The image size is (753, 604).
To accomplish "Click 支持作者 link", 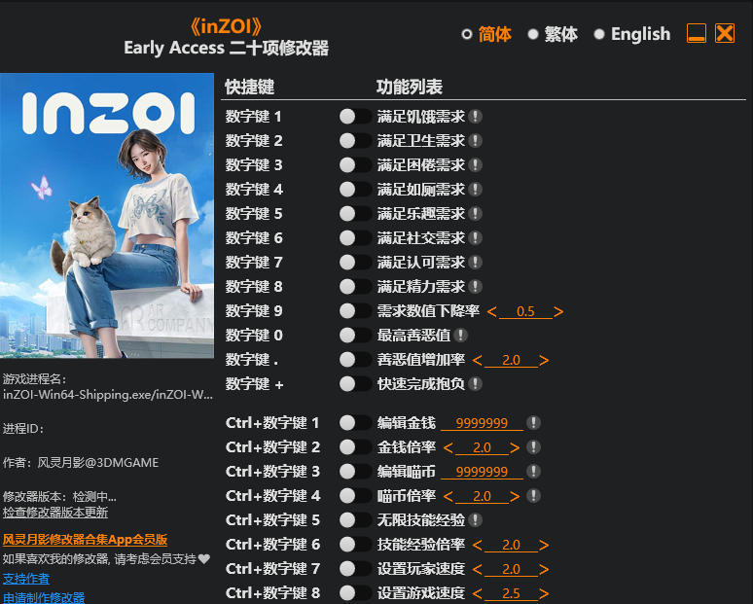I will pyautogui.click(x=26, y=579).
